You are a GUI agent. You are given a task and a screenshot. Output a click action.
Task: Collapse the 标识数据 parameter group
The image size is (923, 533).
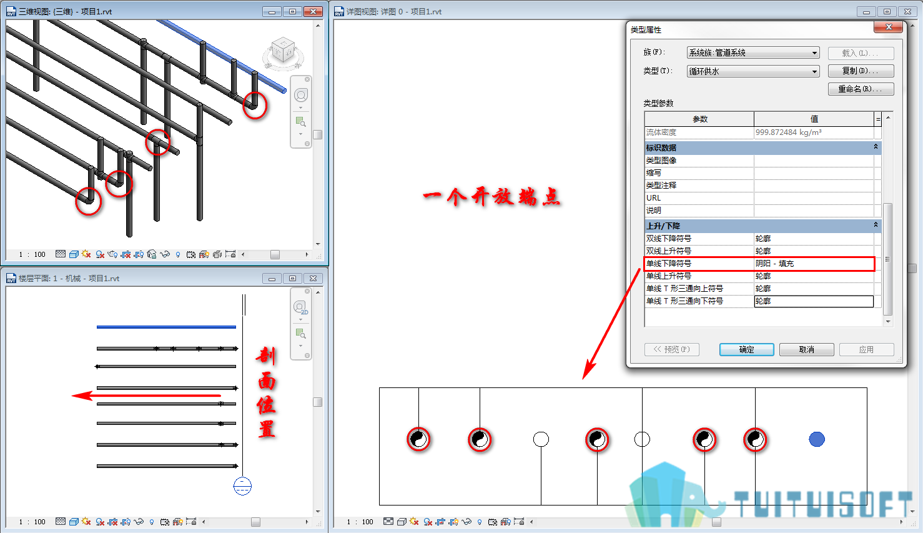coord(876,147)
